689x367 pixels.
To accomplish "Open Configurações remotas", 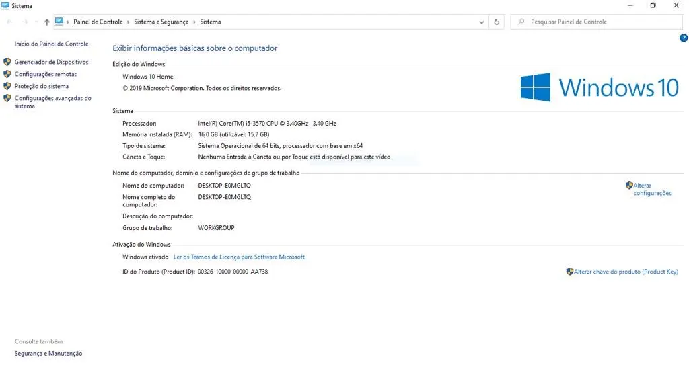I will [x=46, y=74].
